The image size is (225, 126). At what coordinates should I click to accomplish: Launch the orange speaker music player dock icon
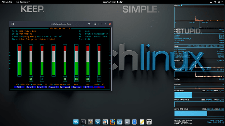tap(91, 122)
